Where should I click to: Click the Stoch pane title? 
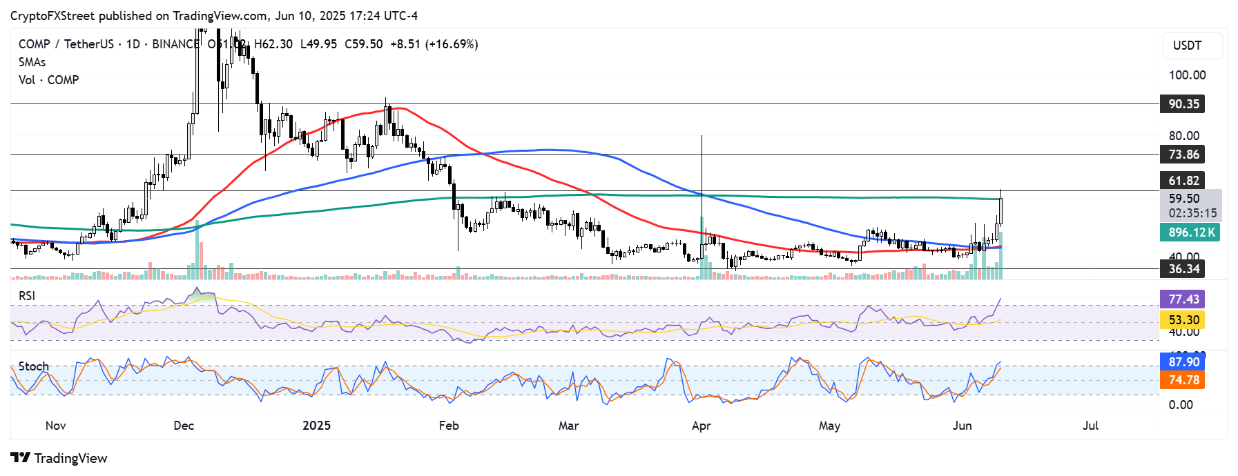[34, 366]
